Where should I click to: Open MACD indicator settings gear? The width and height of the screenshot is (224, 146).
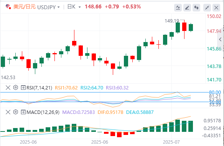tap(16, 112)
